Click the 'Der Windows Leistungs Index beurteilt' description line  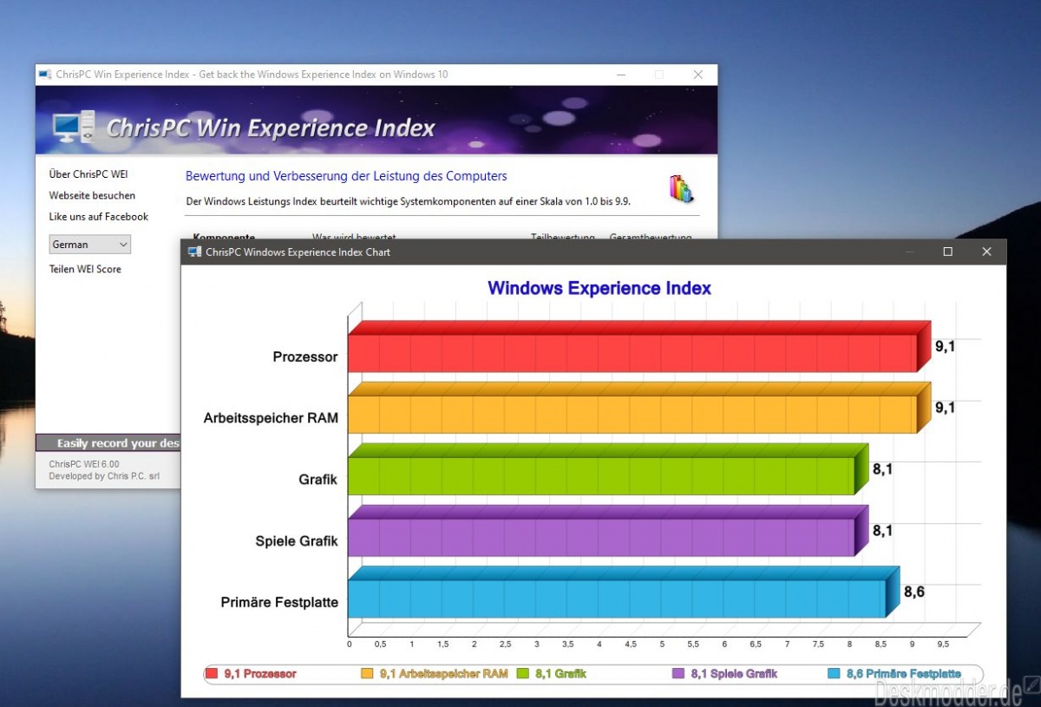pyautogui.click(x=409, y=201)
